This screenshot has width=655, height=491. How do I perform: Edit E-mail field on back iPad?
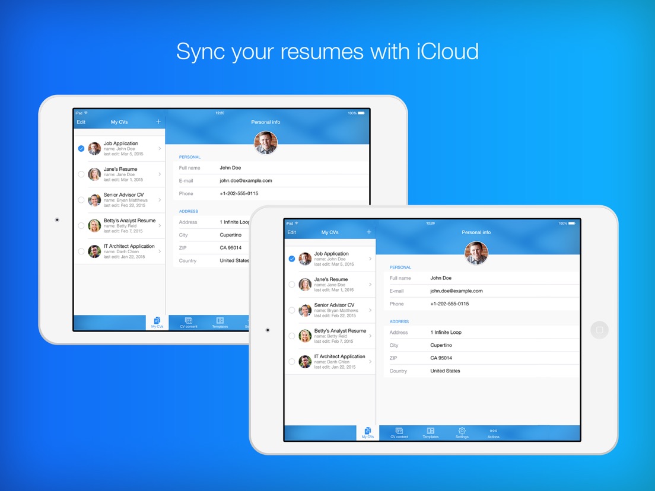271,181
